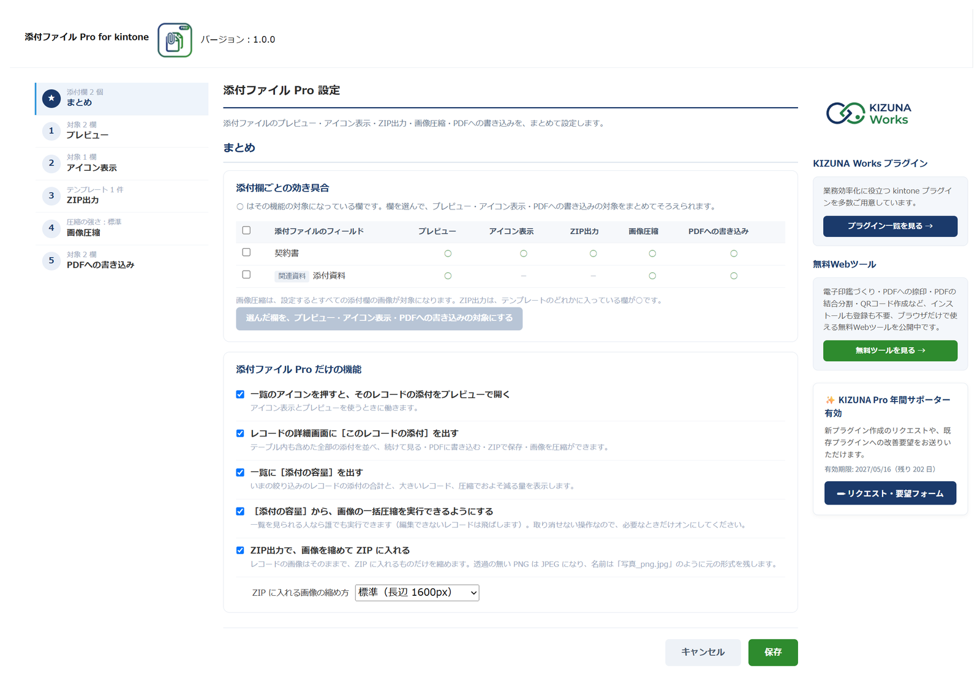Switch to the アイコン表示 sidebar tab
This screenshot has width=980, height=676.
pos(122,163)
